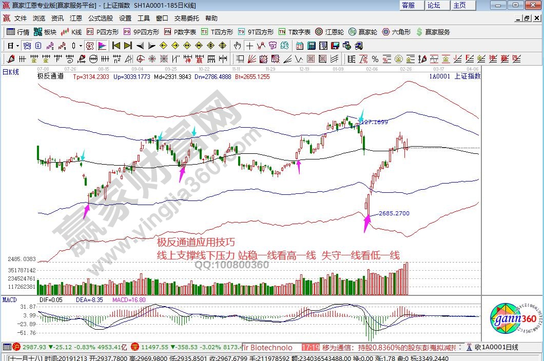Click the 客服 customer service button
Screen dimensions: 544x361
[x=409, y=5]
